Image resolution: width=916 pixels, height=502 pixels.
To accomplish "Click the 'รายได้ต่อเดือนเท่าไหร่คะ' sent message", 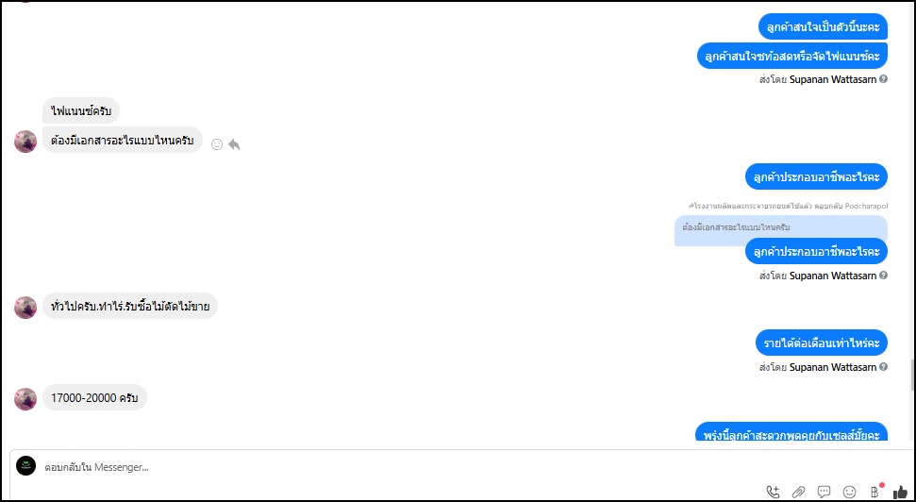I will click(822, 343).
